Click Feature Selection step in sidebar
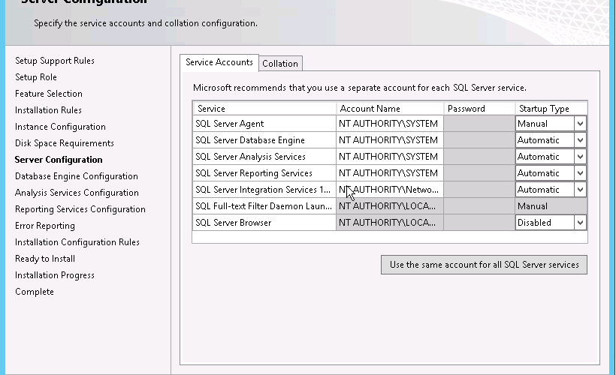The width and height of the screenshot is (616, 375). [49, 94]
